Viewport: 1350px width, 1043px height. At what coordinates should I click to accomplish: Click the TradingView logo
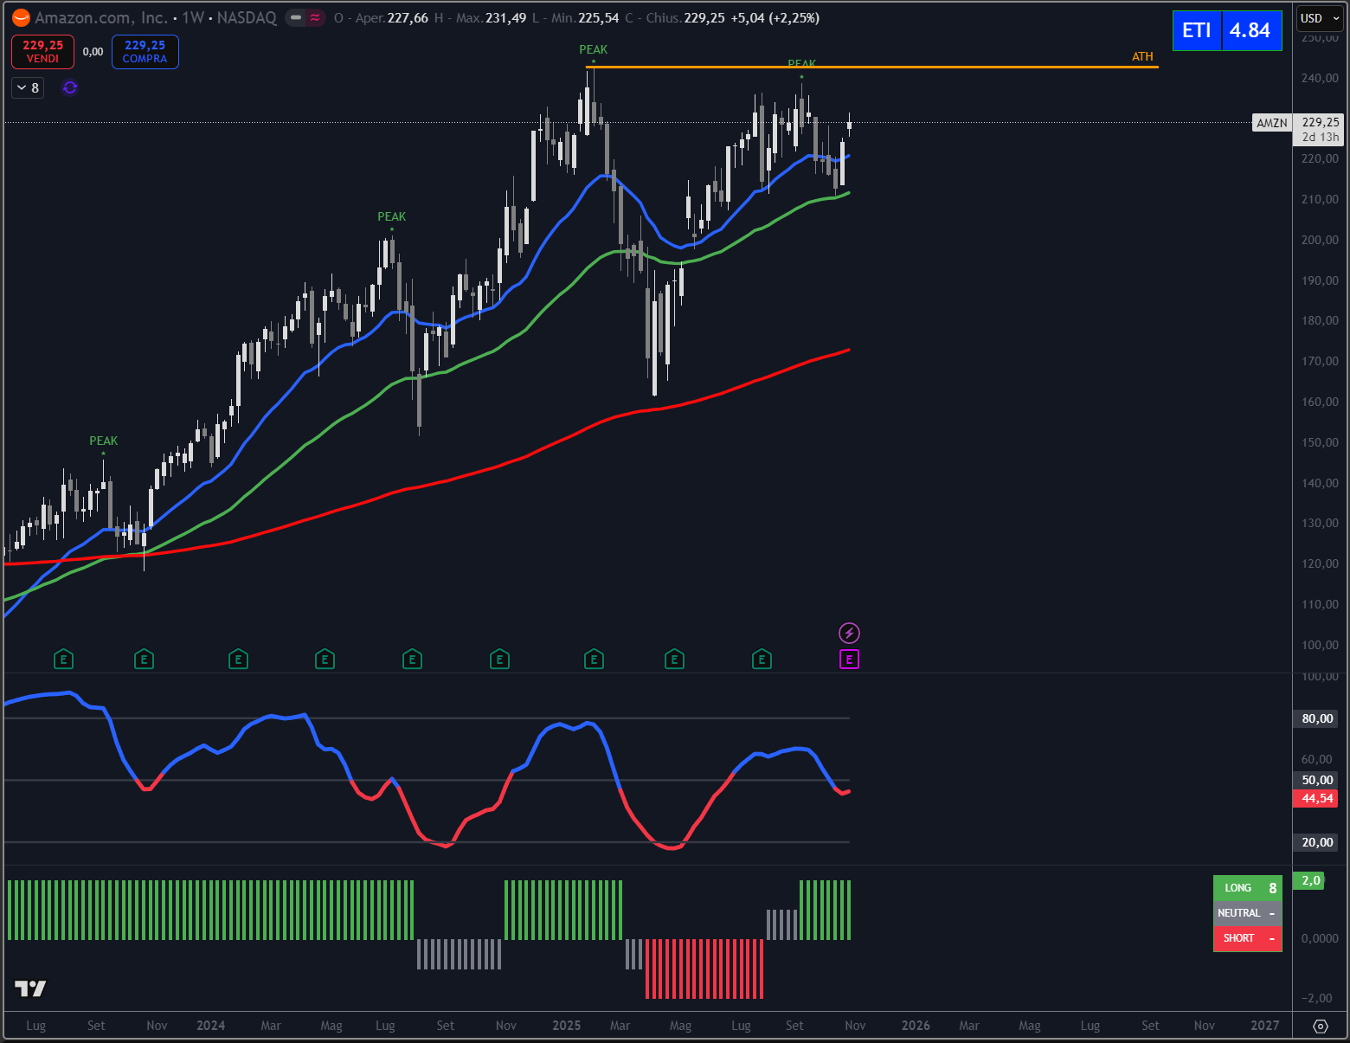pyautogui.click(x=30, y=988)
